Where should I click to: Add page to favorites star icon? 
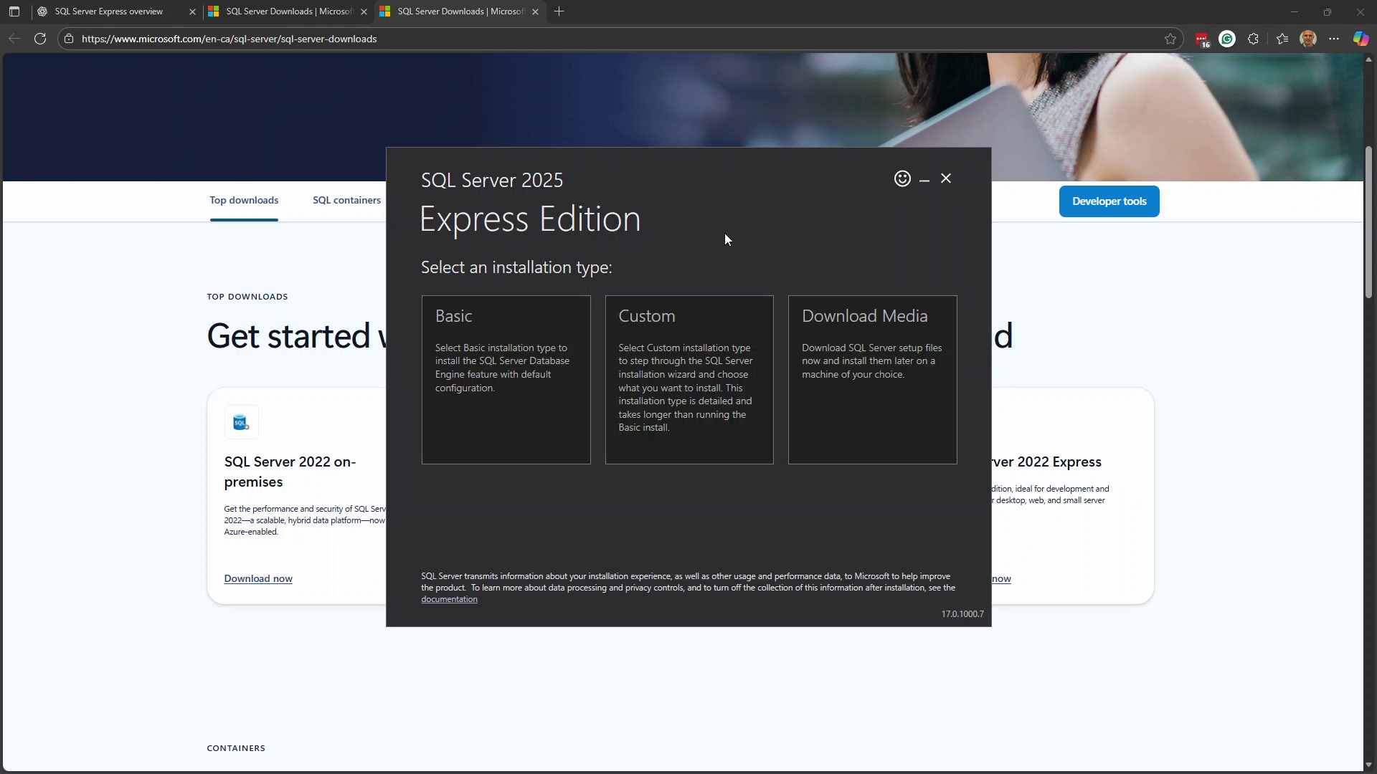1170,39
